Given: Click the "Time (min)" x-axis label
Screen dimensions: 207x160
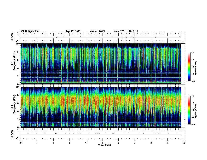Looking at the screenshot, I should pyautogui.click(x=105, y=145).
